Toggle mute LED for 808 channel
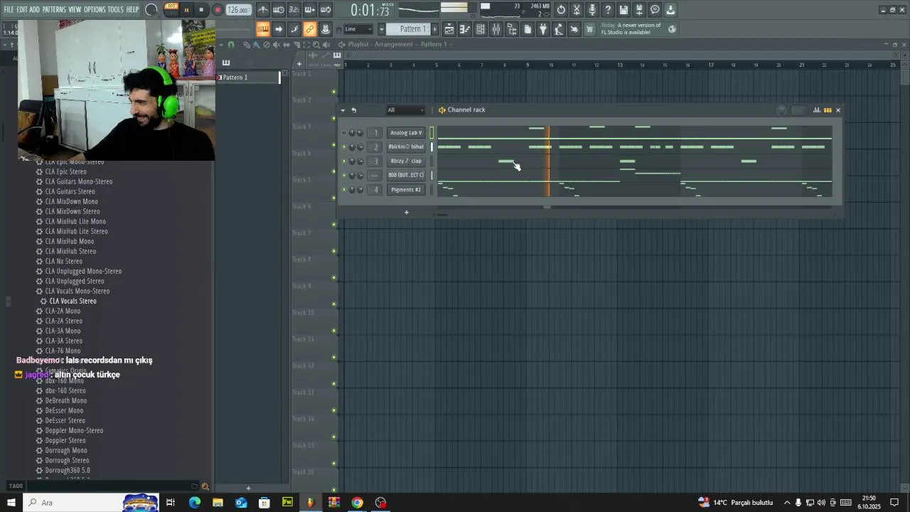910x512 pixels. point(344,176)
